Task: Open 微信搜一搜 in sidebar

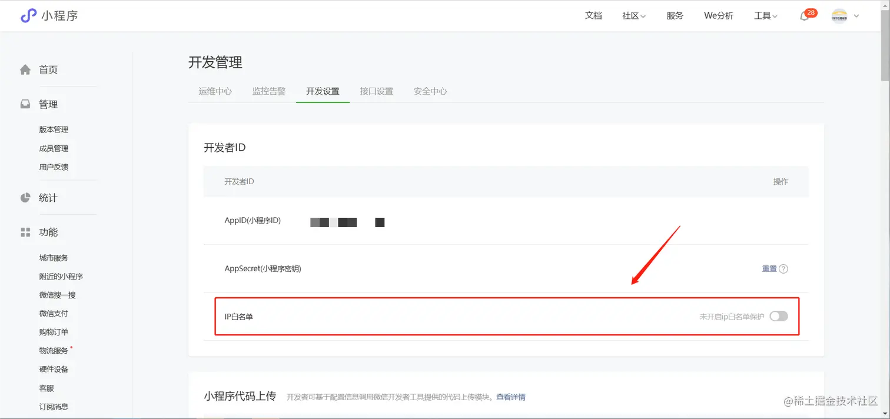Action: 57,295
